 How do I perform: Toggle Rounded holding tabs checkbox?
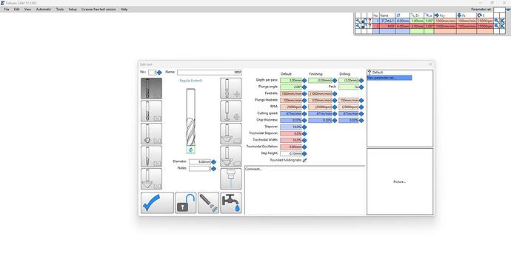pyautogui.click(x=304, y=160)
